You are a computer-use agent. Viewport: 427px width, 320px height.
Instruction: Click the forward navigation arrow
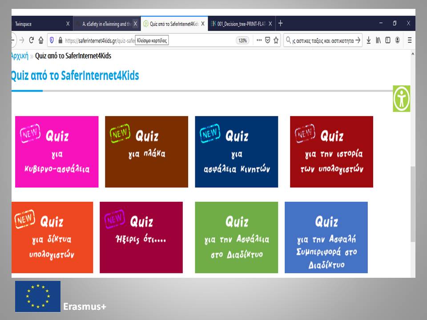click(x=22, y=40)
